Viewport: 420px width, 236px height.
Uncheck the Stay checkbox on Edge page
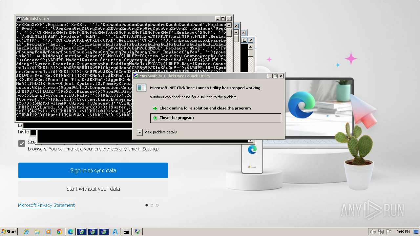click(22, 143)
